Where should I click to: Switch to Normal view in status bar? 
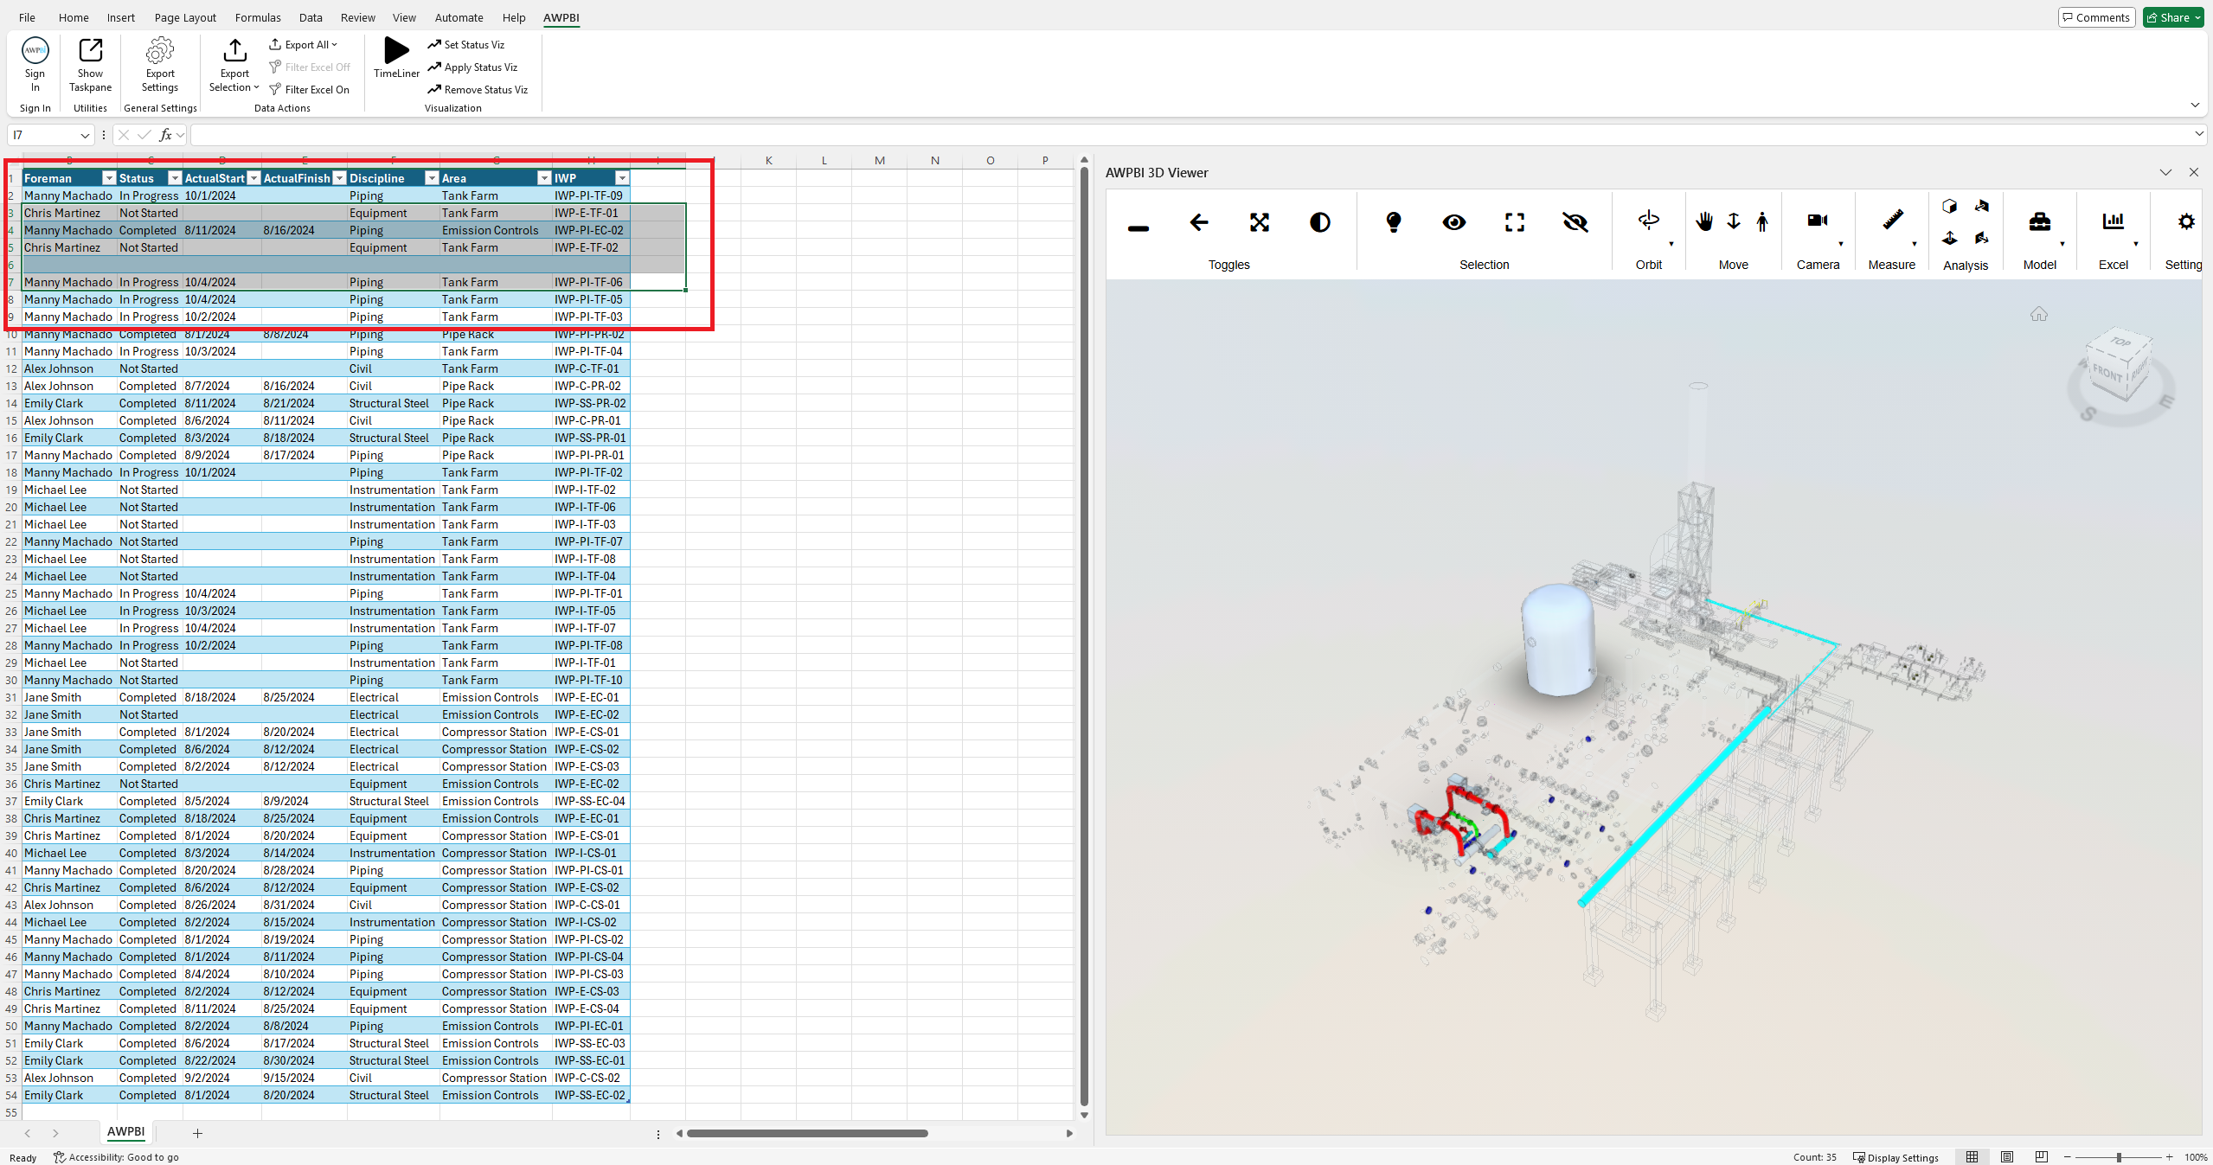(1972, 1157)
